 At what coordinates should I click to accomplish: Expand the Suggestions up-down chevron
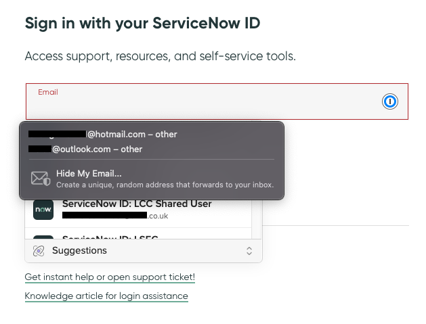click(x=249, y=251)
